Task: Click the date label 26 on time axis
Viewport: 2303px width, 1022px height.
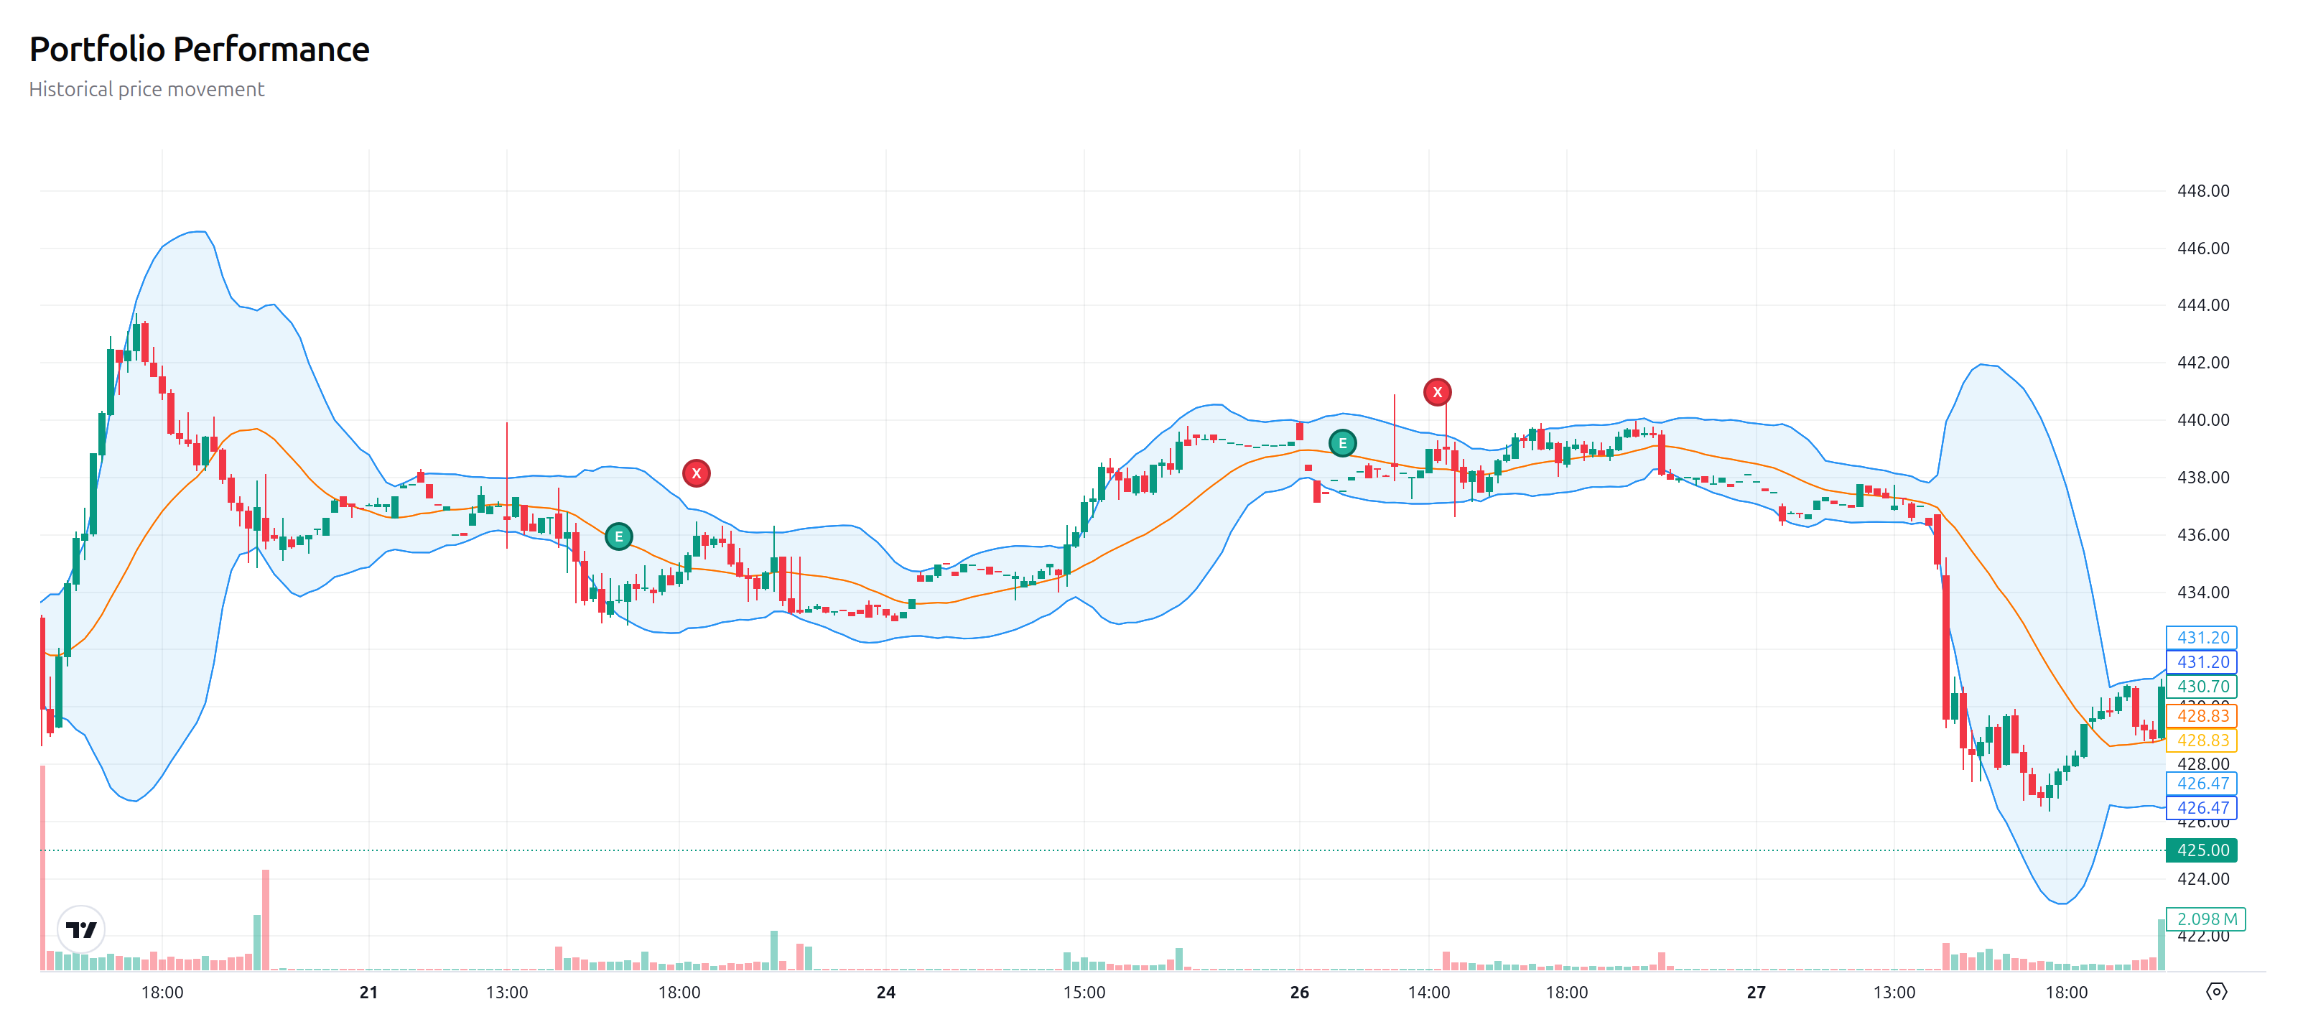Action: pyautogui.click(x=1299, y=992)
